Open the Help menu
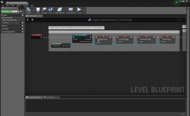This screenshot has width=190, height=116. (x=32, y=6)
